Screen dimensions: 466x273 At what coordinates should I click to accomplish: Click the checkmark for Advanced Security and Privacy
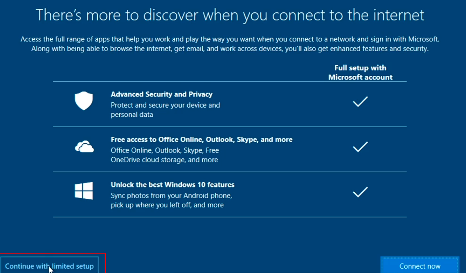(x=360, y=101)
